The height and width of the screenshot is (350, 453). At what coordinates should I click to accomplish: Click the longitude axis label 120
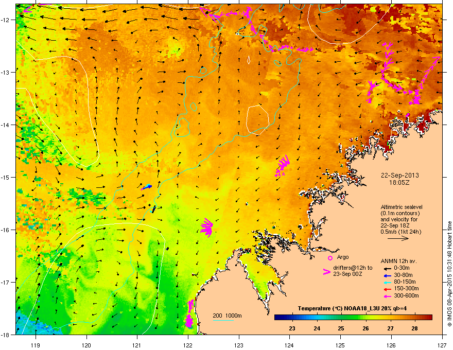coord(86,345)
